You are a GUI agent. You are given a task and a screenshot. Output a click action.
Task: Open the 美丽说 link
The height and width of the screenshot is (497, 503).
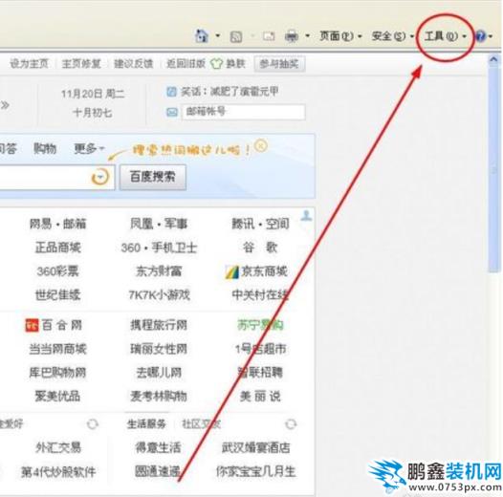pos(260,397)
